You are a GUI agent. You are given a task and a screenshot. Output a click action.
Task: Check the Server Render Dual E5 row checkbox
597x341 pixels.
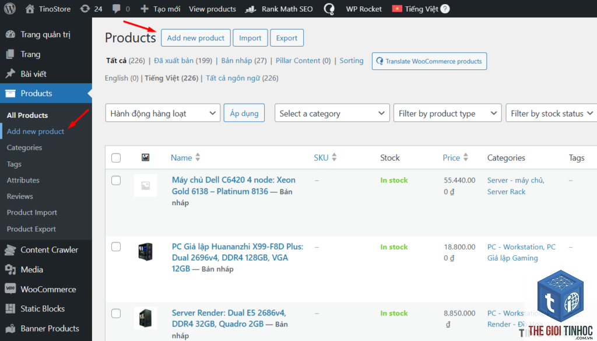tap(116, 314)
